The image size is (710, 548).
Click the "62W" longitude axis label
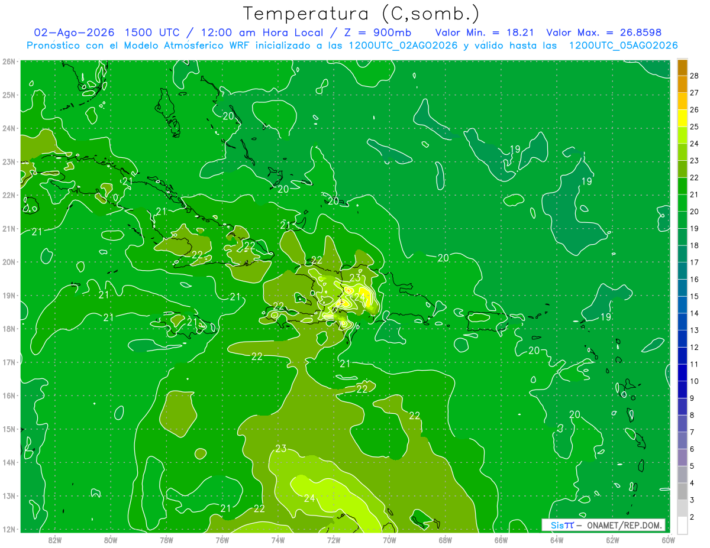[x=612, y=540]
